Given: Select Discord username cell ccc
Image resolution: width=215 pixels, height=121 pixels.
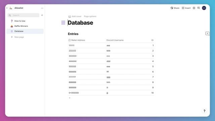Looking at the screenshot, I should (108, 56).
